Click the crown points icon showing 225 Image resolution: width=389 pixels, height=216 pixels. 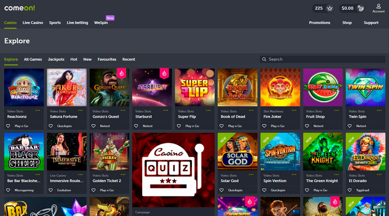coord(330,8)
